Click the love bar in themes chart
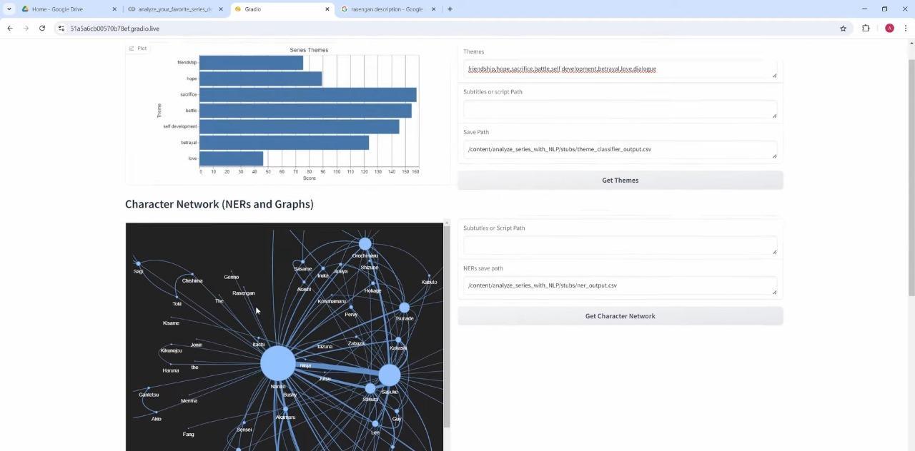The image size is (915, 451). 231,158
